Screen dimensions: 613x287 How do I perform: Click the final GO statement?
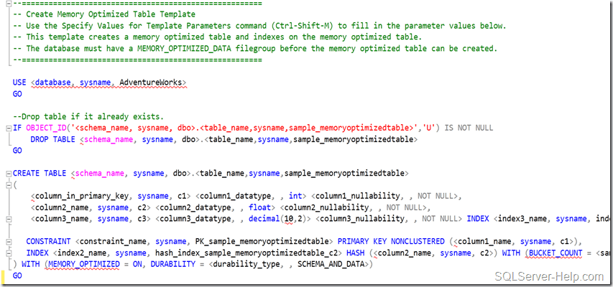point(17,276)
